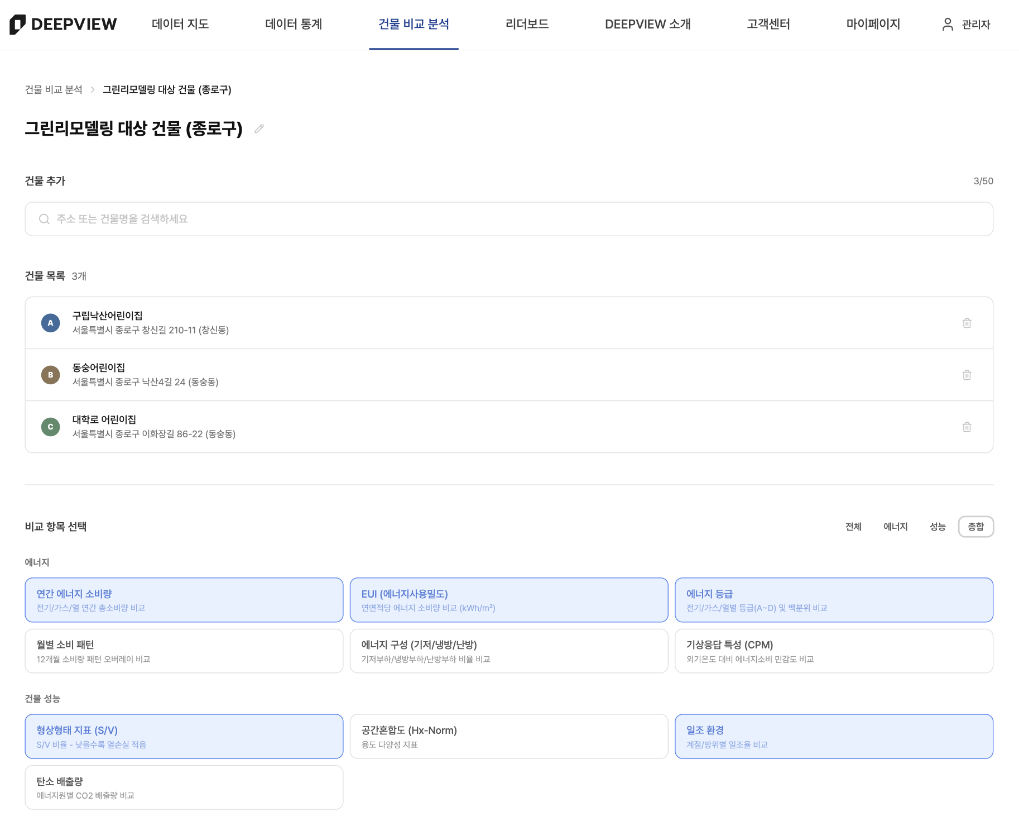This screenshot has width=1019, height=821.
Task: Click the 그린리모델링 대상 건물 (종로구) page title
Action: [x=134, y=128]
